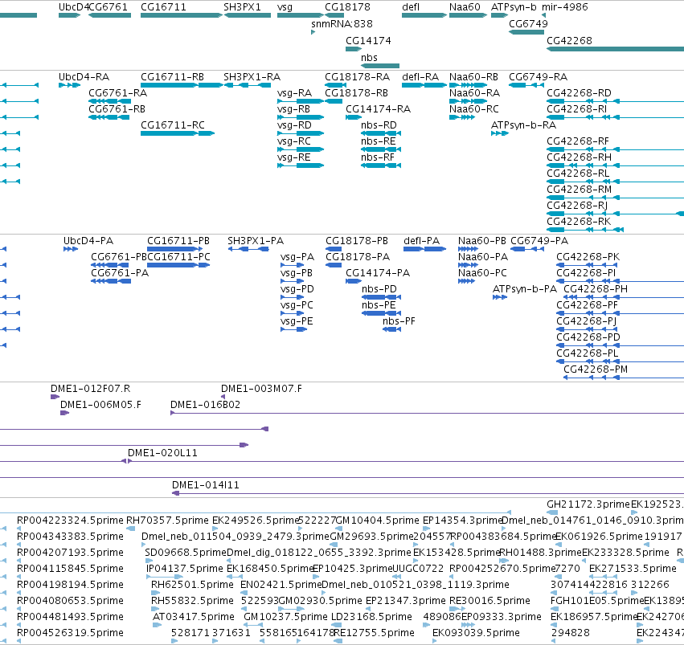The image size is (684, 645).
Task: Open the ATPsyn-b-RA transcript label
Action: tap(523, 125)
